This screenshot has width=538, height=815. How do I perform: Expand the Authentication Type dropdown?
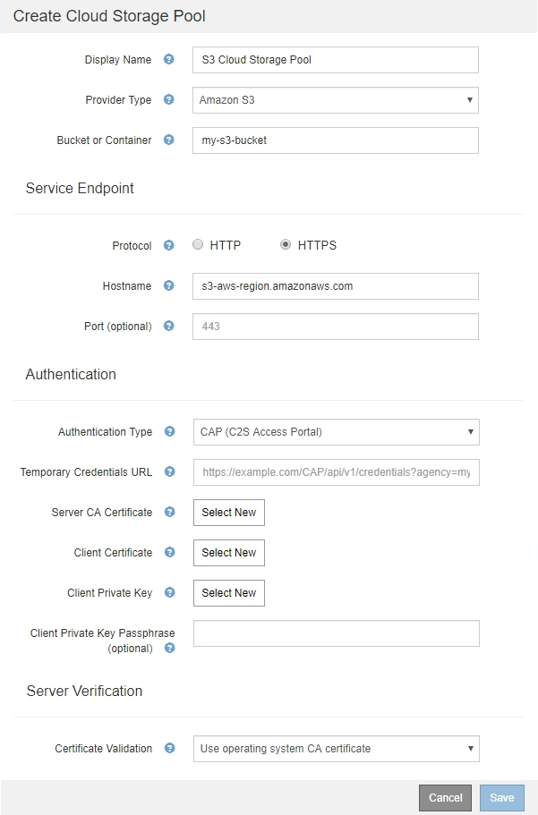point(336,432)
